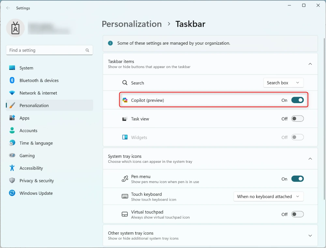Select Apps in the sidebar
Screen dimensions: 326x248
50,118
